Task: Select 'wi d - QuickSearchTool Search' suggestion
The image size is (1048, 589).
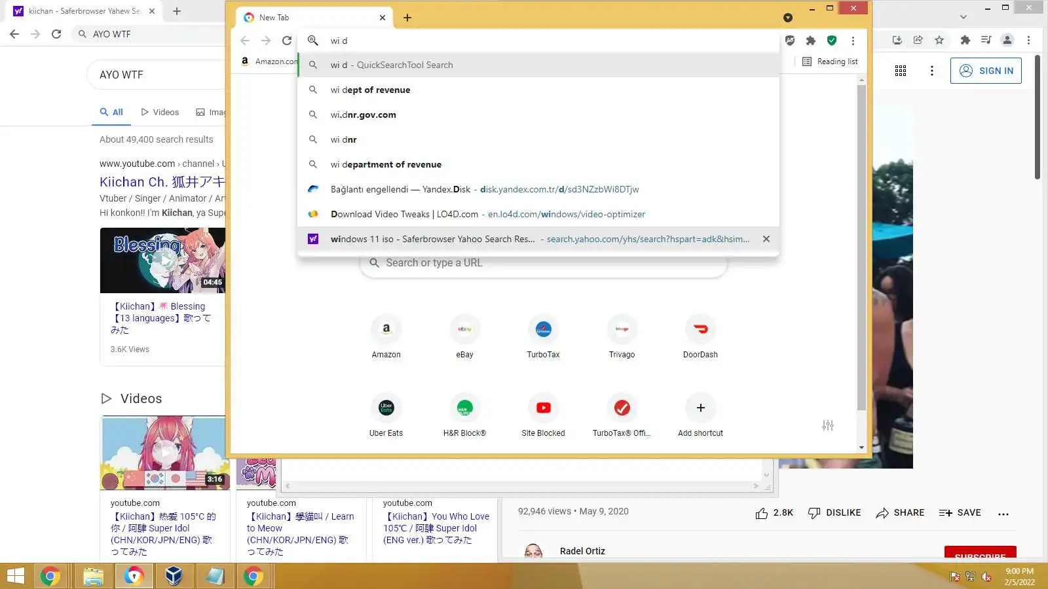Action: [538, 65]
